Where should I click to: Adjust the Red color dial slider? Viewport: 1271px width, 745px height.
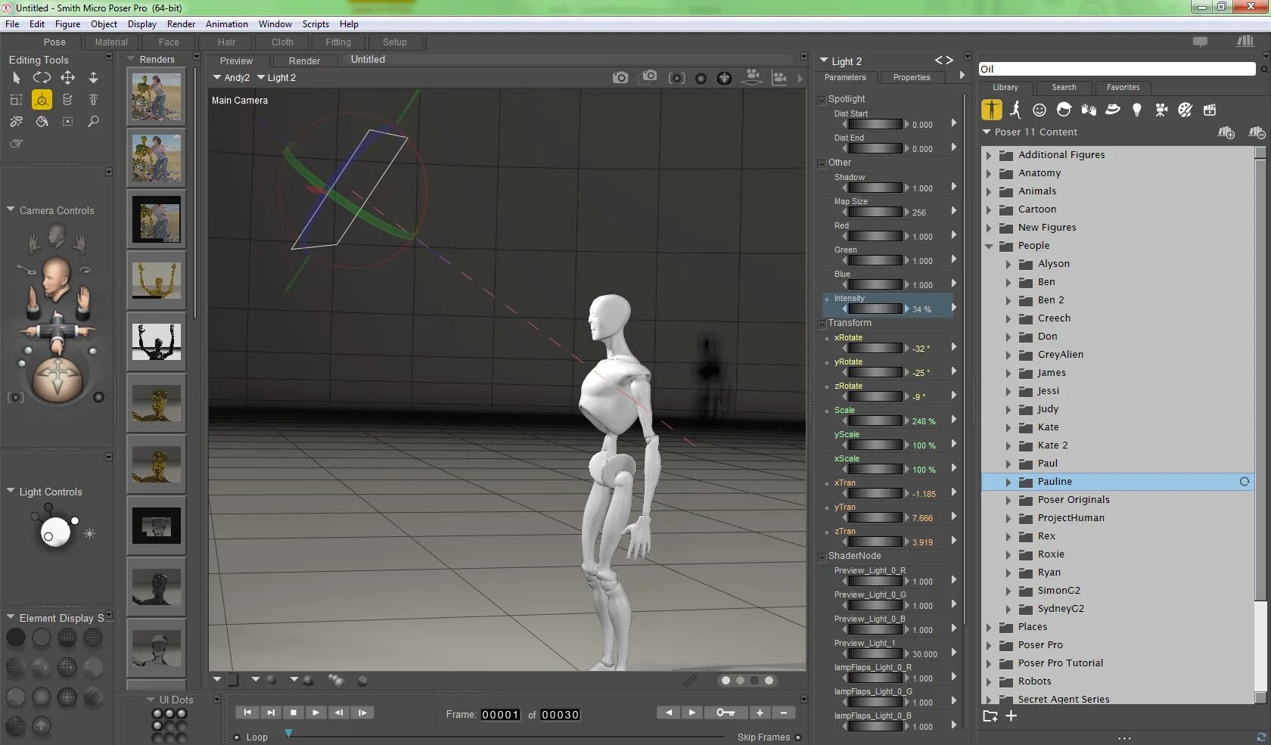tap(875, 236)
